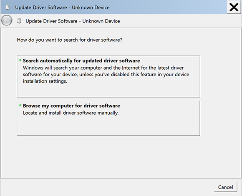Image resolution: width=242 pixels, height=196 pixels.
Task: Click the green arrow beside Browse my computer
Action: (x=20, y=105)
